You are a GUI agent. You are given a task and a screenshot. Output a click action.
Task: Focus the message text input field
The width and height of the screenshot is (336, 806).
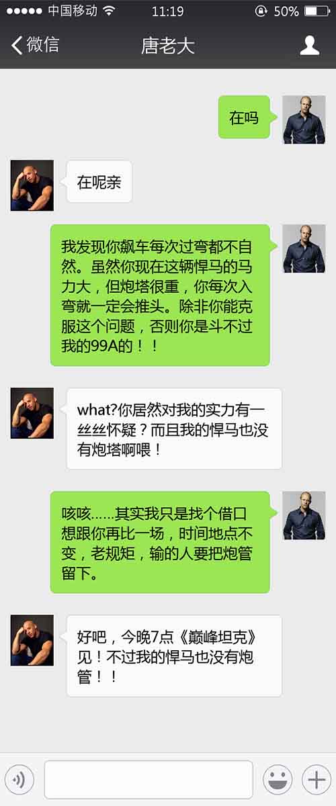point(149,779)
